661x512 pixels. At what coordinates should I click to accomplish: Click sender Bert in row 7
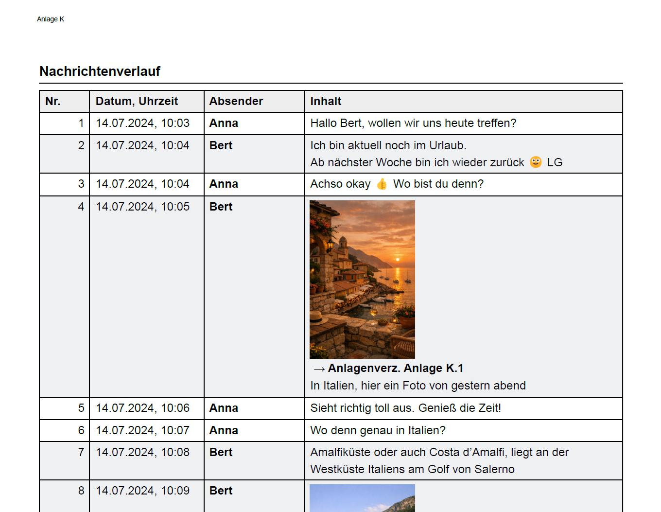[221, 452]
